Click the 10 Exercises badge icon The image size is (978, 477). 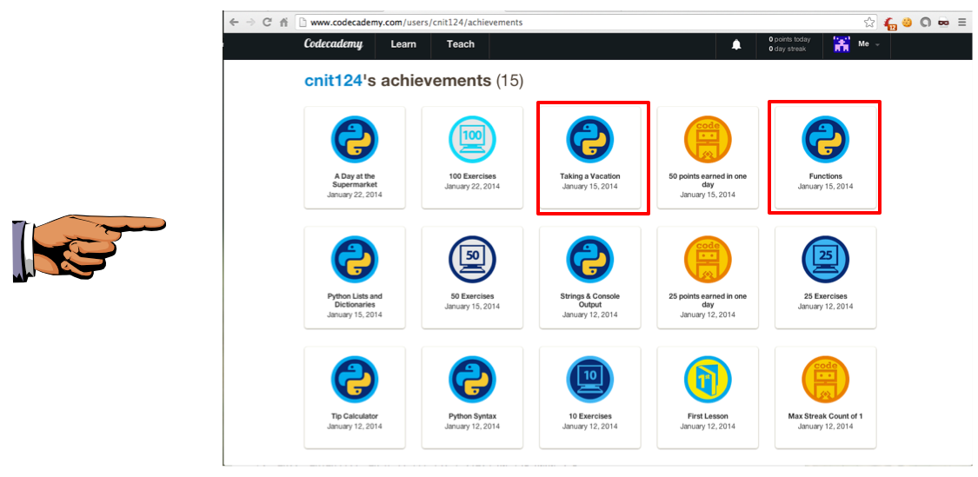(x=590, y=380)
